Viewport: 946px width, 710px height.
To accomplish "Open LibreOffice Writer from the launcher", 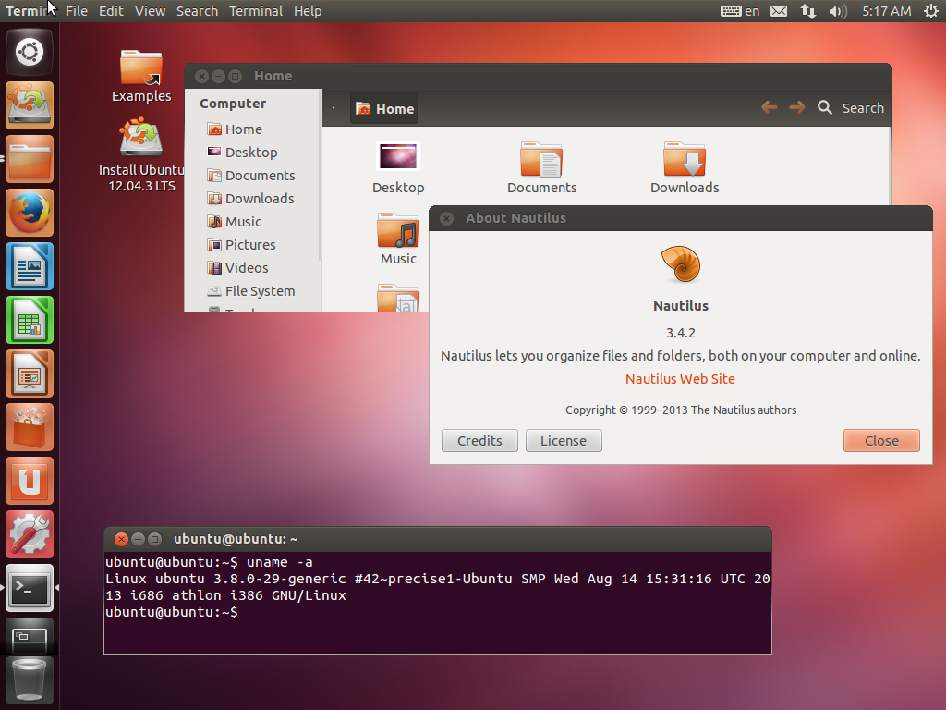I will coord(30,267).
